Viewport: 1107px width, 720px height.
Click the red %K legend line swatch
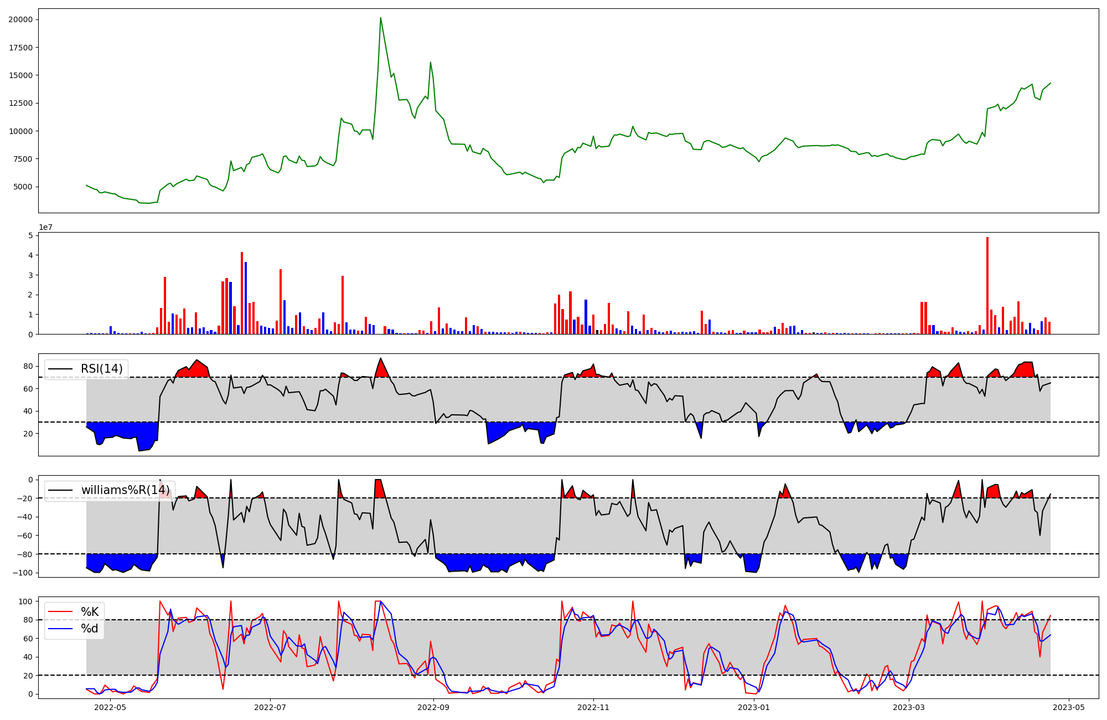(61, 611)
